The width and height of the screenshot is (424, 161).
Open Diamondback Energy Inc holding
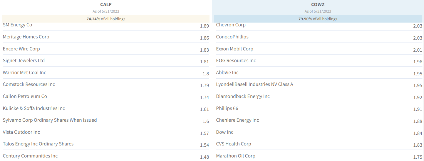243,96
